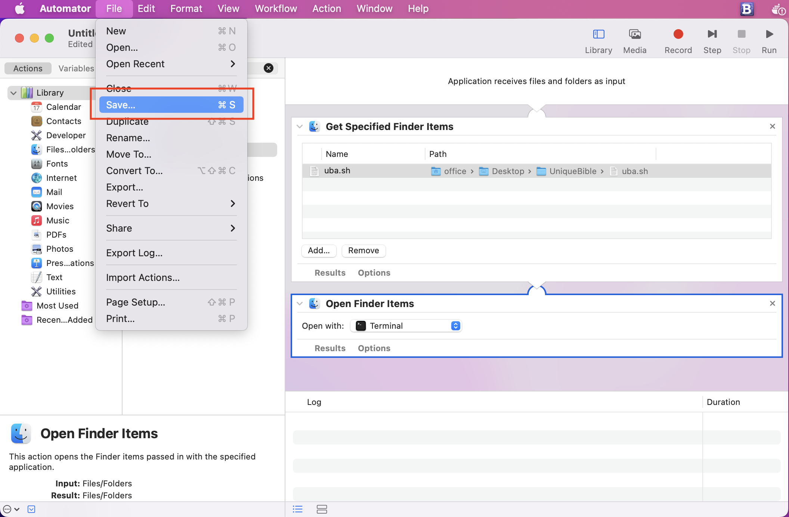Choose Convert To… menu item
This screenshot has height=517, width=789.
click(171, 171)
